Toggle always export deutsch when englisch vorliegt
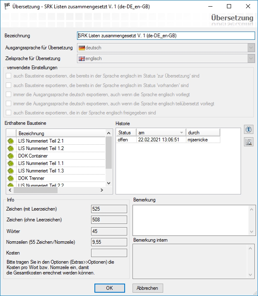 [8, 95]
